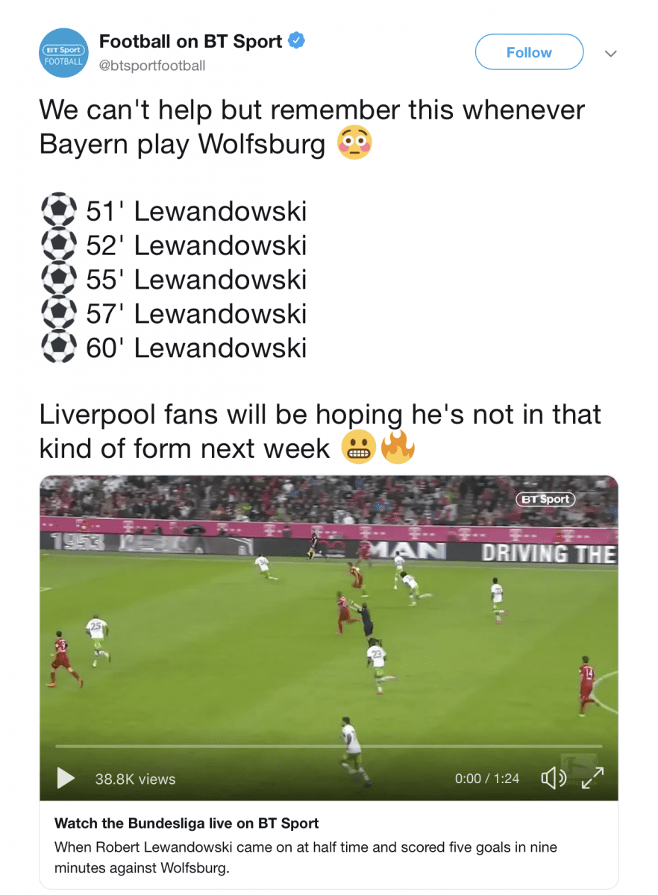Click the Football on BT Sport account name
Image resolution: width=658 pixels, height=895 pixels.
[191, 40]
